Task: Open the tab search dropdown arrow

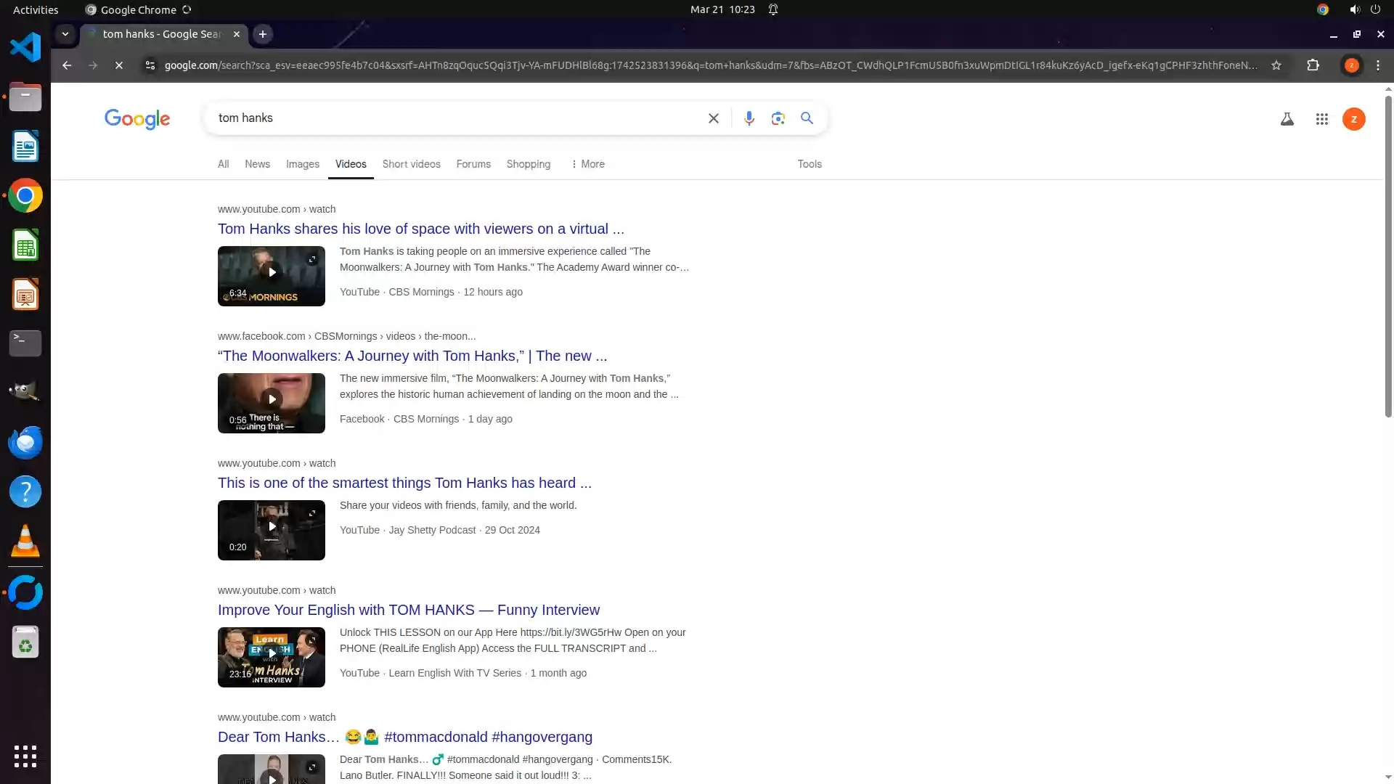Action: coord(65,34)
